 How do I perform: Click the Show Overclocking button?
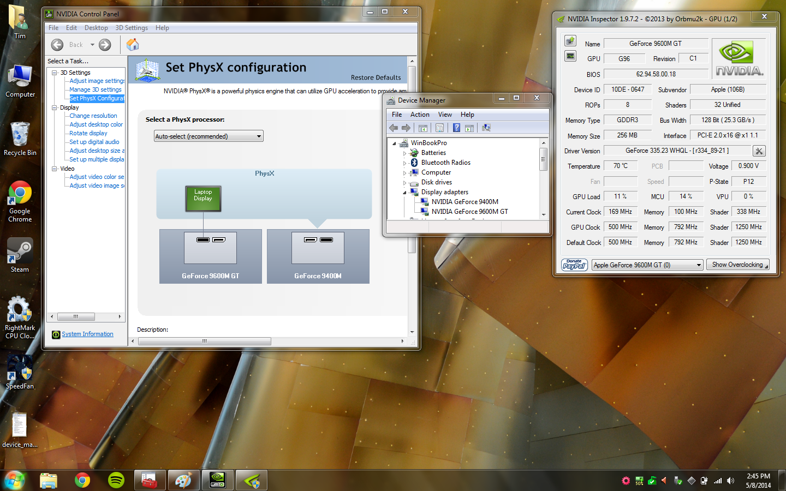point(737,265)
